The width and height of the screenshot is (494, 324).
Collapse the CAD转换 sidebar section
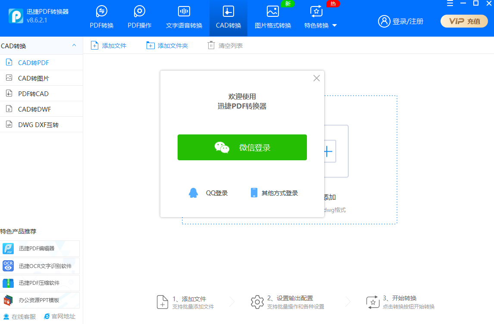[74, 45]
